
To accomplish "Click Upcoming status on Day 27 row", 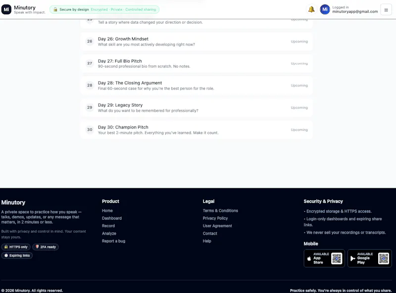I will [299, 64].
